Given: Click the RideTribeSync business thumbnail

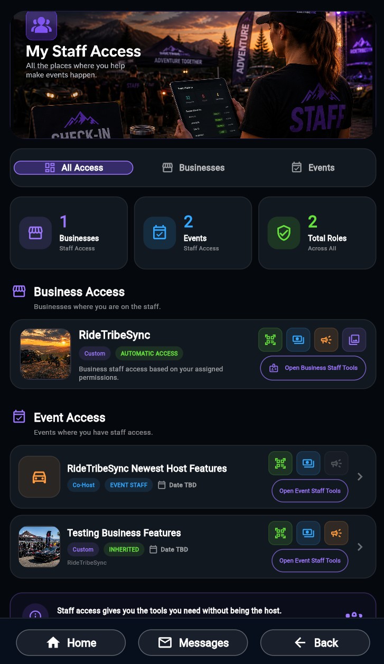Looking at the screenshot, I should [x=45, y=354].
